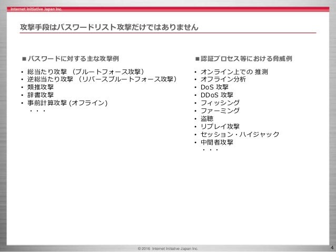The height and width of the screenshot is (252, 336).
Task: Click the bullet '中間者攻撃'
Action: coord(217,142)
